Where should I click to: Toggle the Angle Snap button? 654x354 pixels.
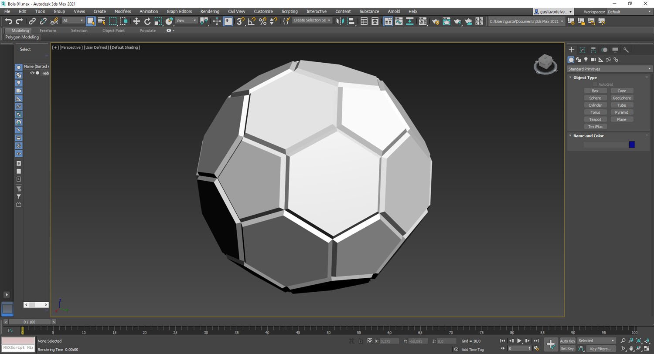(252, 21)
